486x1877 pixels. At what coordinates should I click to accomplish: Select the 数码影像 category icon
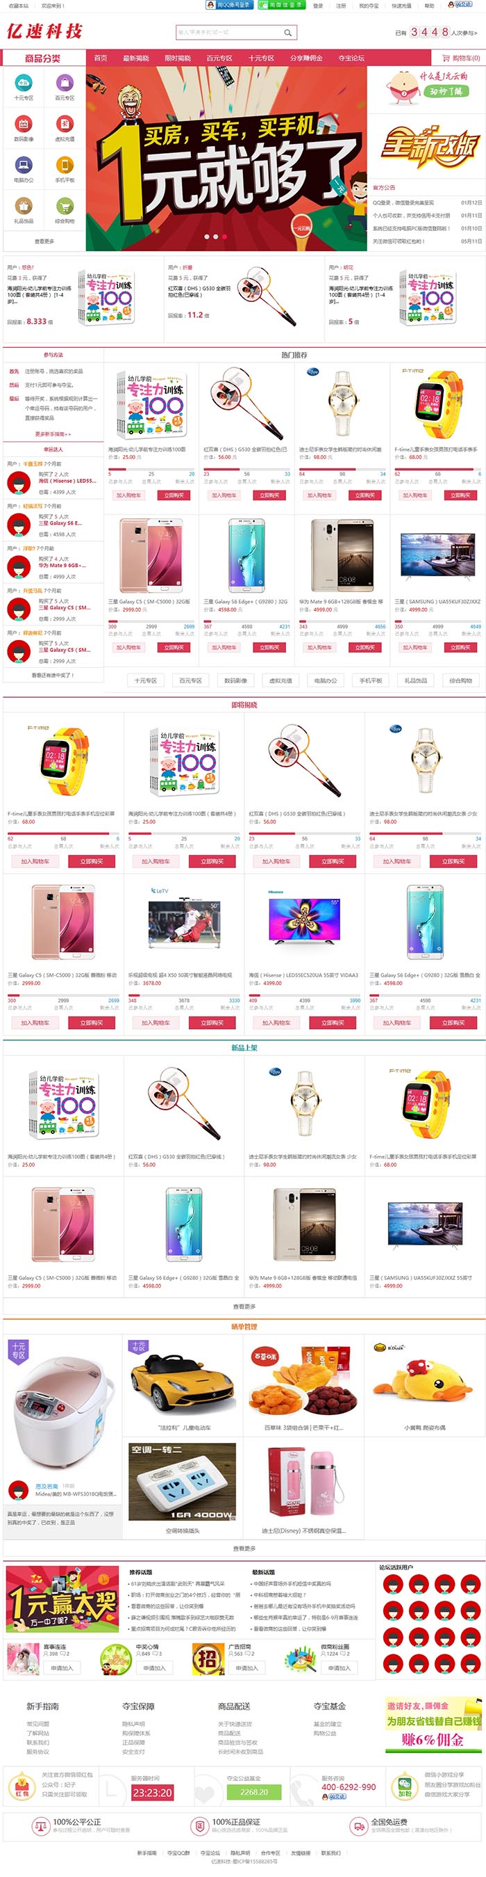[24, 124]
